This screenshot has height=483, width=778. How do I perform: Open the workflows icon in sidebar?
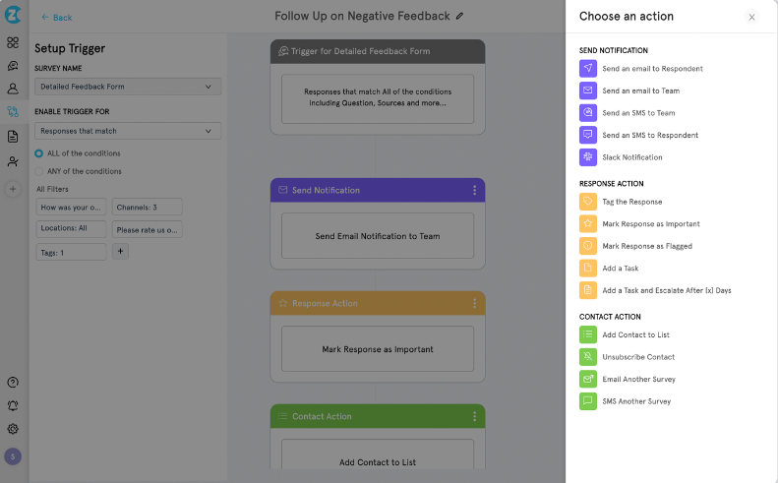13,112
